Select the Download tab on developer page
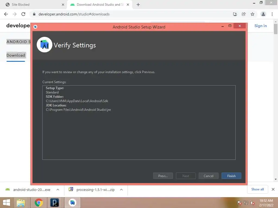 click(15, 55)
